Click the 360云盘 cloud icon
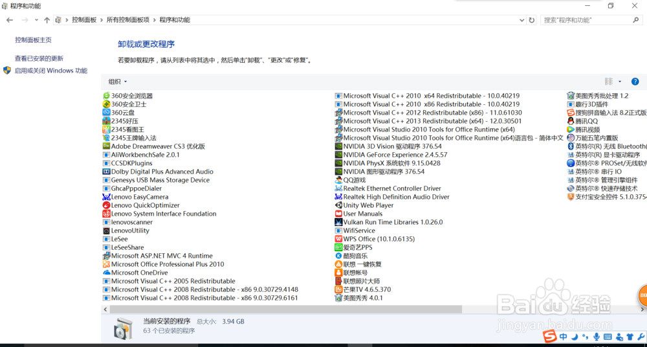Screen dimensions: 647x347 tap(107, 113)
